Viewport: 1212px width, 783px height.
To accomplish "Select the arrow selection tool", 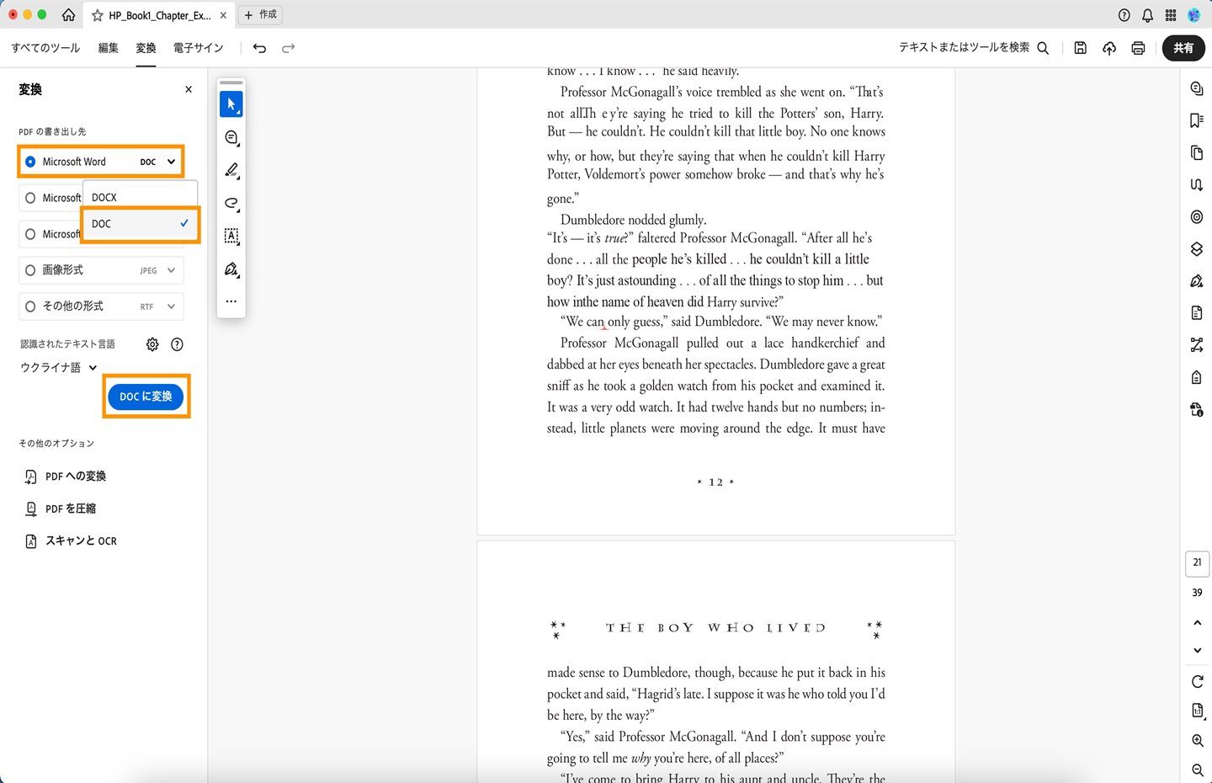I will 231,104.
